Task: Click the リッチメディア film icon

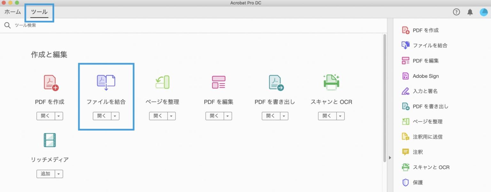Action: 50,140
